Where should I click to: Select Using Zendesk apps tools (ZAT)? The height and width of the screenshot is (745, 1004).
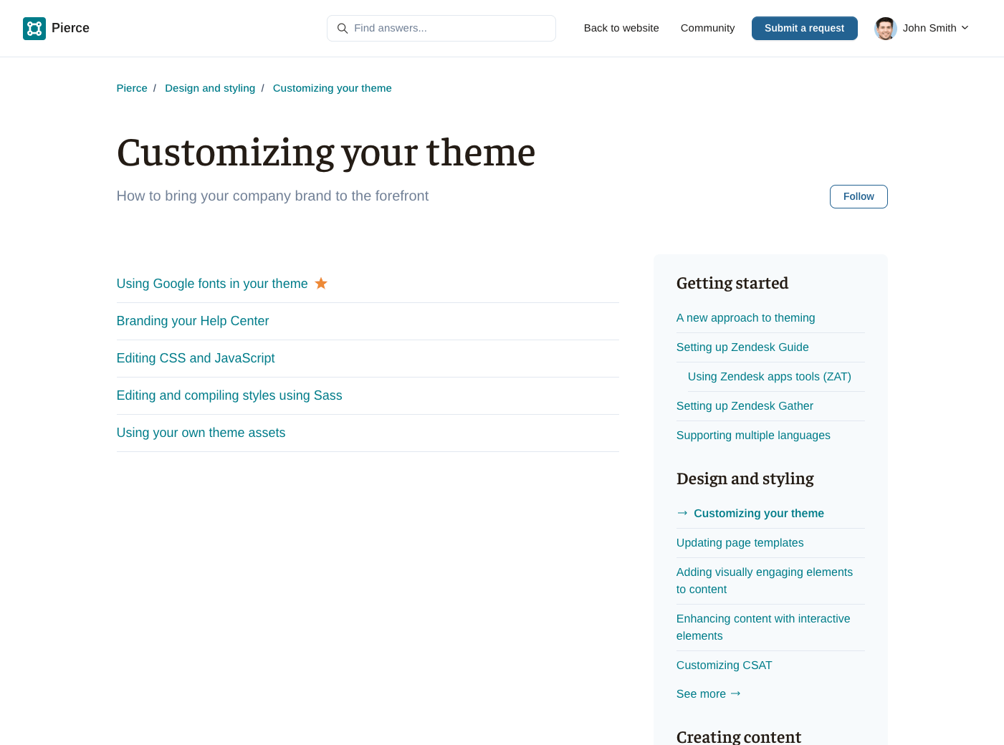769,377
